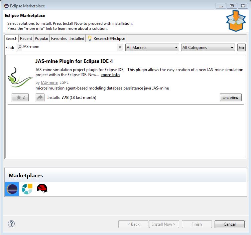Screen dimensions: 251x235
Task: Select the Obeo marketplace icon
Action: pyautogui.click(x=27, y=189)
